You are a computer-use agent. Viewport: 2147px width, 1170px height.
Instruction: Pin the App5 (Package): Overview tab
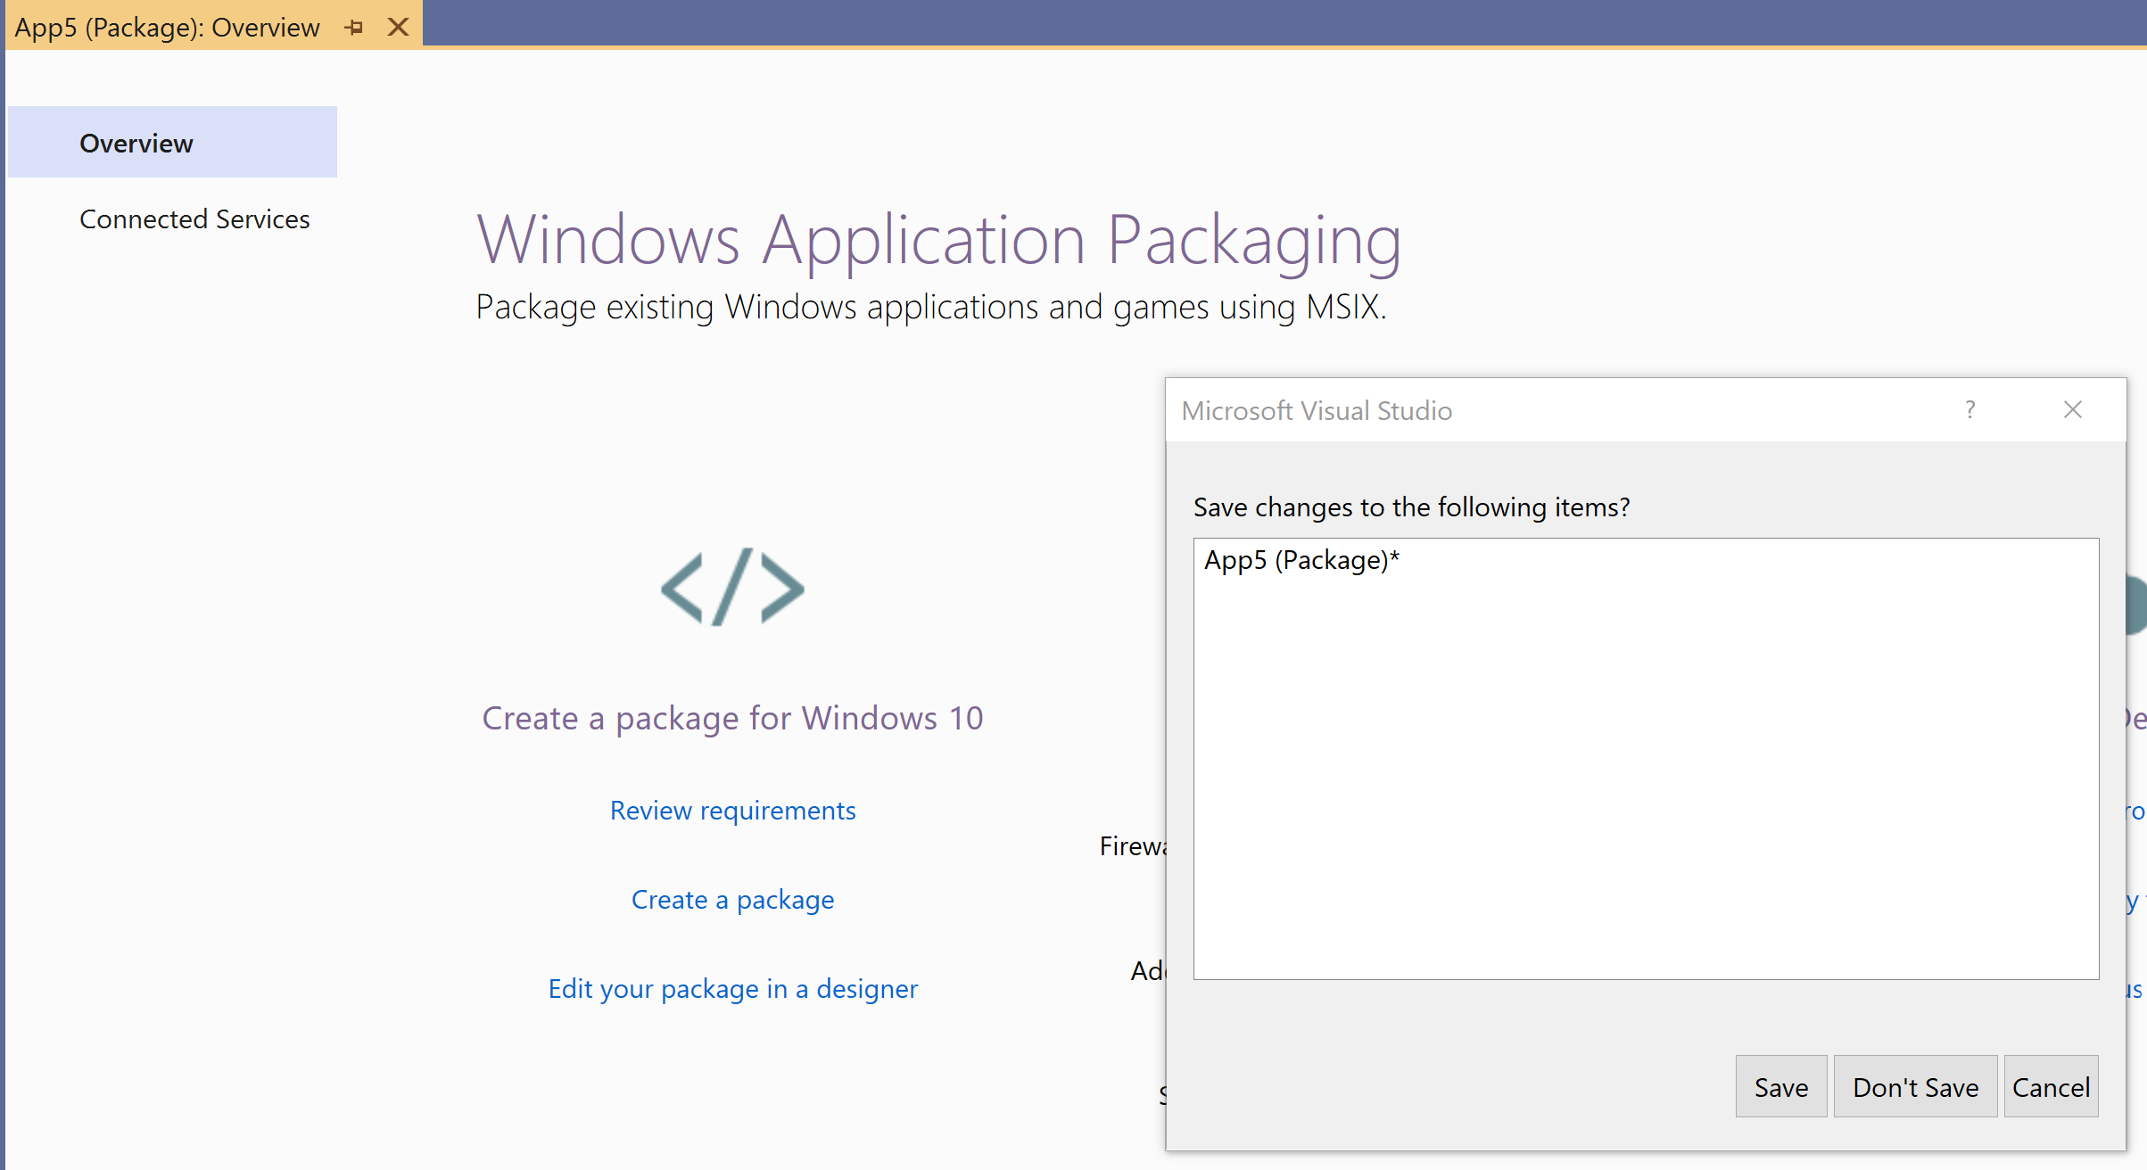tap(354, 27)
